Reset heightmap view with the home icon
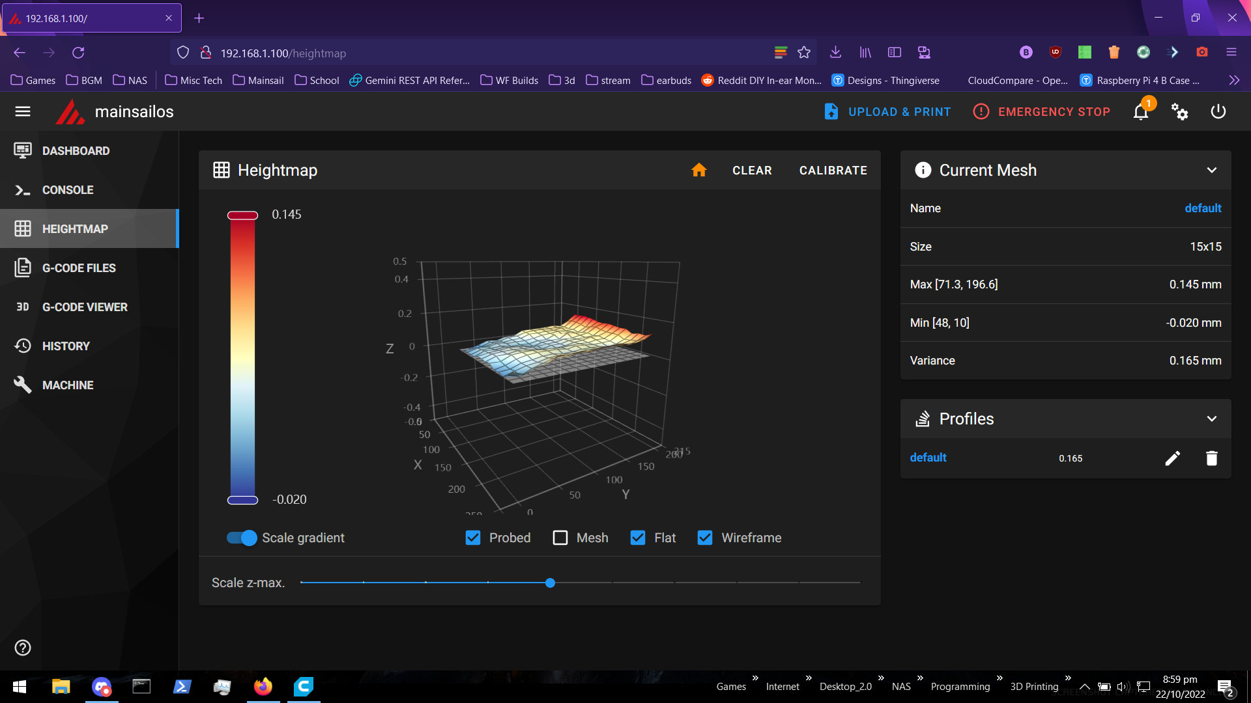This screenshot has width=1251, height=703. (x=699, y=170)
